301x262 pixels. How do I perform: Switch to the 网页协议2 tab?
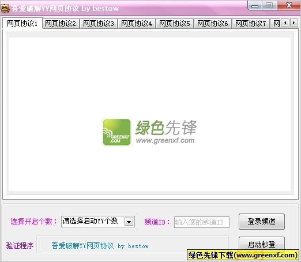tap(61, 24)
